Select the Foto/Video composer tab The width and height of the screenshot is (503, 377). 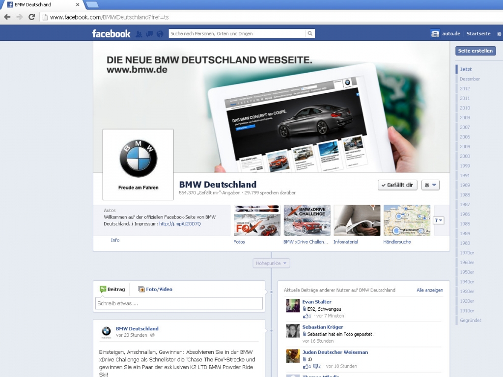[155, 289]
